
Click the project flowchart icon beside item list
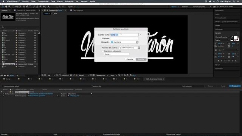click(x=39, y=33)
